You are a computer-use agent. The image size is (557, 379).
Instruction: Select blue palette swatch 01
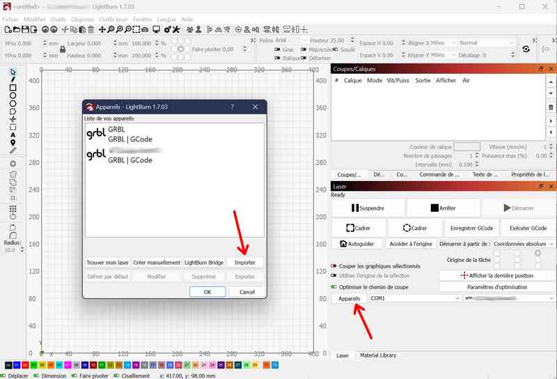(x=17, y=365)
